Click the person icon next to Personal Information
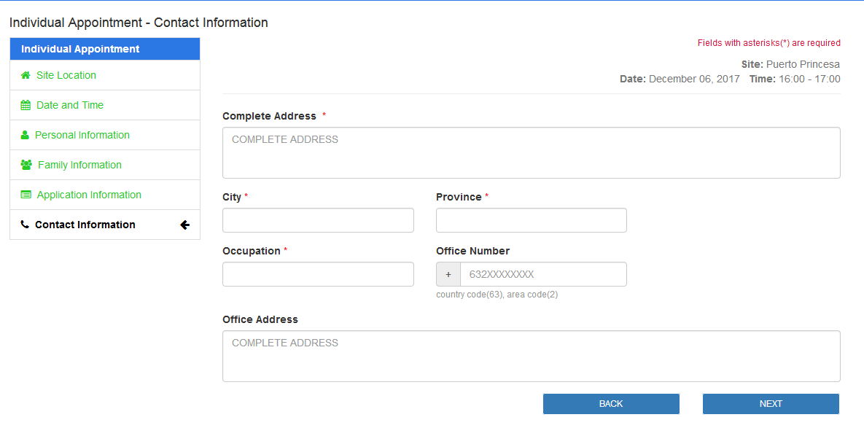Viewport: 864px width, 428px height. (25, 135)
